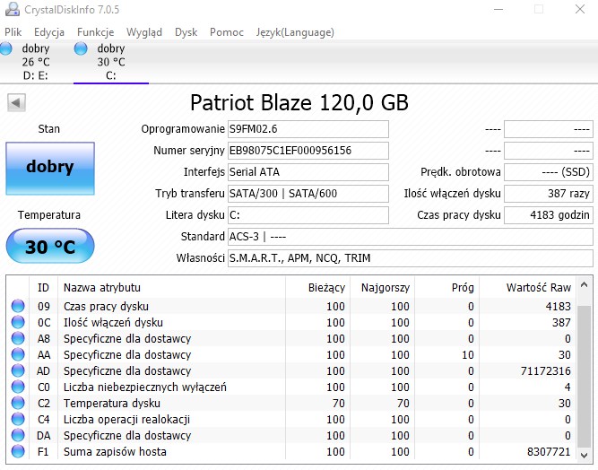
Task: Close the CrystalDiskInfo window
Action: 580,9
